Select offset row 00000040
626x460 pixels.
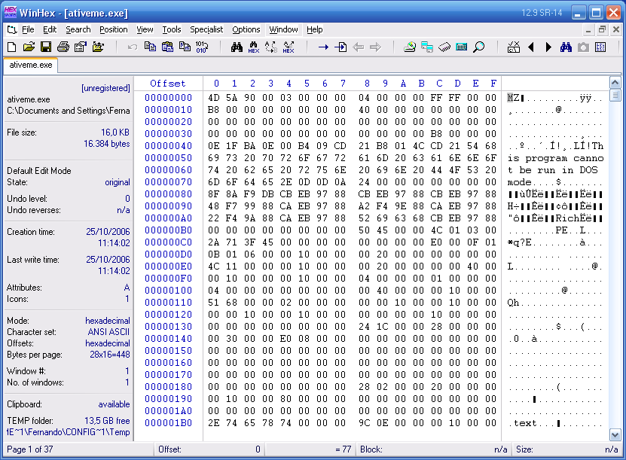pyautogui.click(x=168, y=146)
